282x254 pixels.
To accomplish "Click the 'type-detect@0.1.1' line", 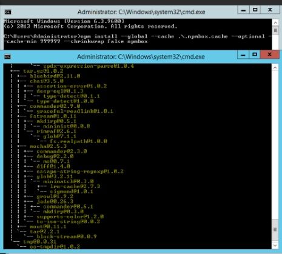I will (72, 96).
